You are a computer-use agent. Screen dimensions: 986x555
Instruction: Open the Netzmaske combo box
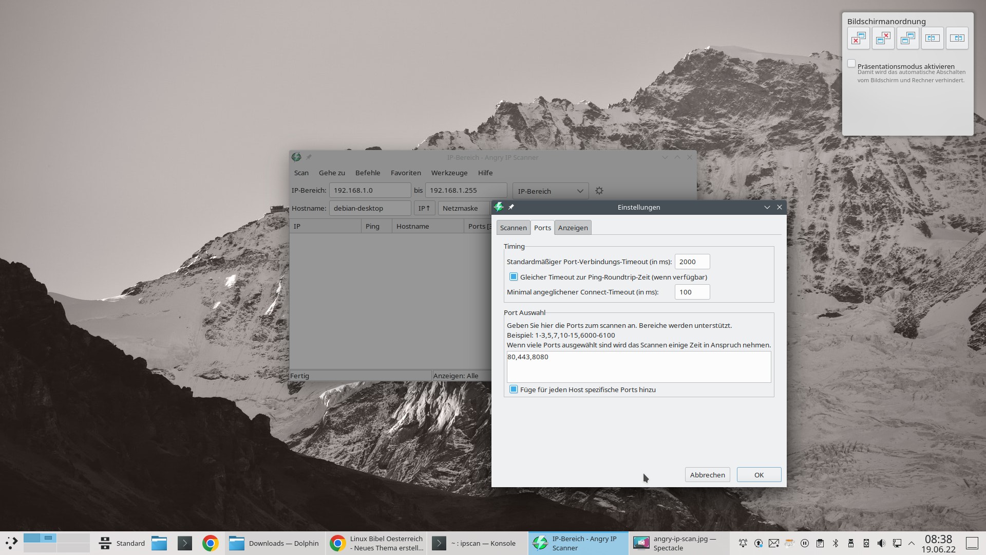tap(465, 208)
